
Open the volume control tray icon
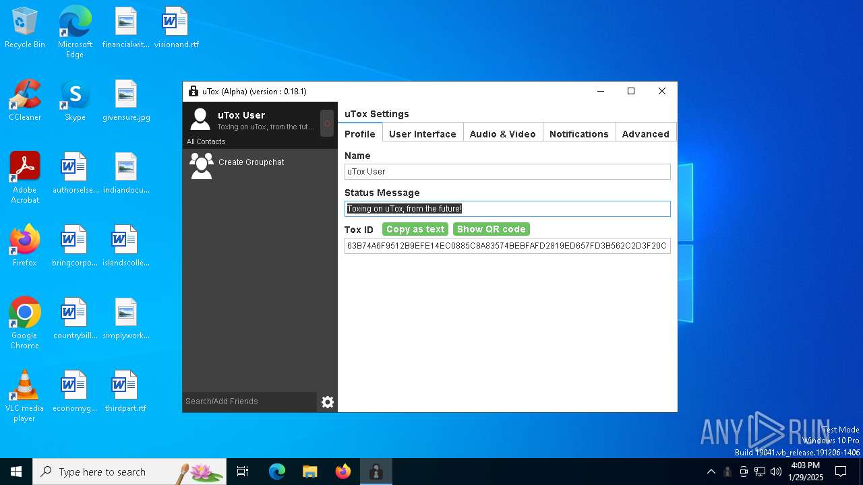pos(776,472)
